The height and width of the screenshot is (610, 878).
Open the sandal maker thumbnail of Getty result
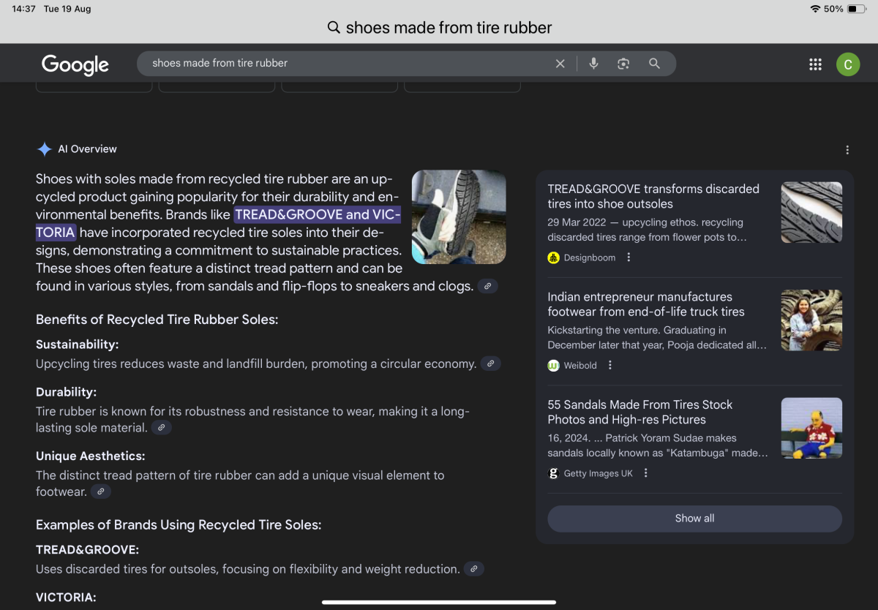[811, 428]
